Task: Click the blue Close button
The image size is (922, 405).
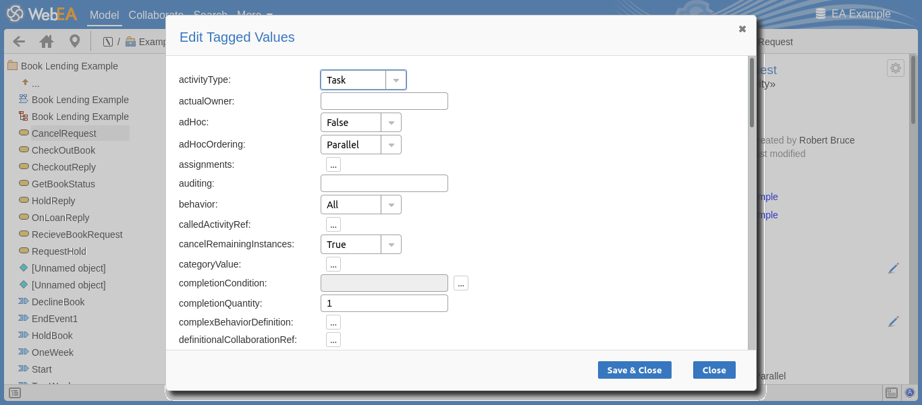Action: coord(714,370)
